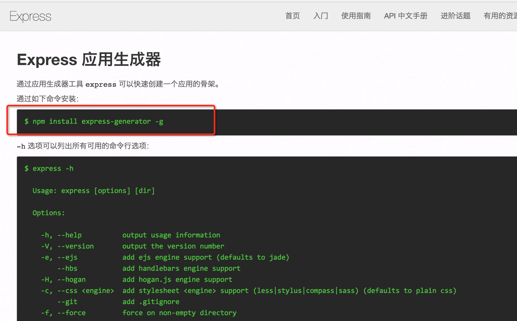Select the '-H, --hogan' option line
Image resolution: width=517 pixels, height=321 pixels.
(137, 279)
